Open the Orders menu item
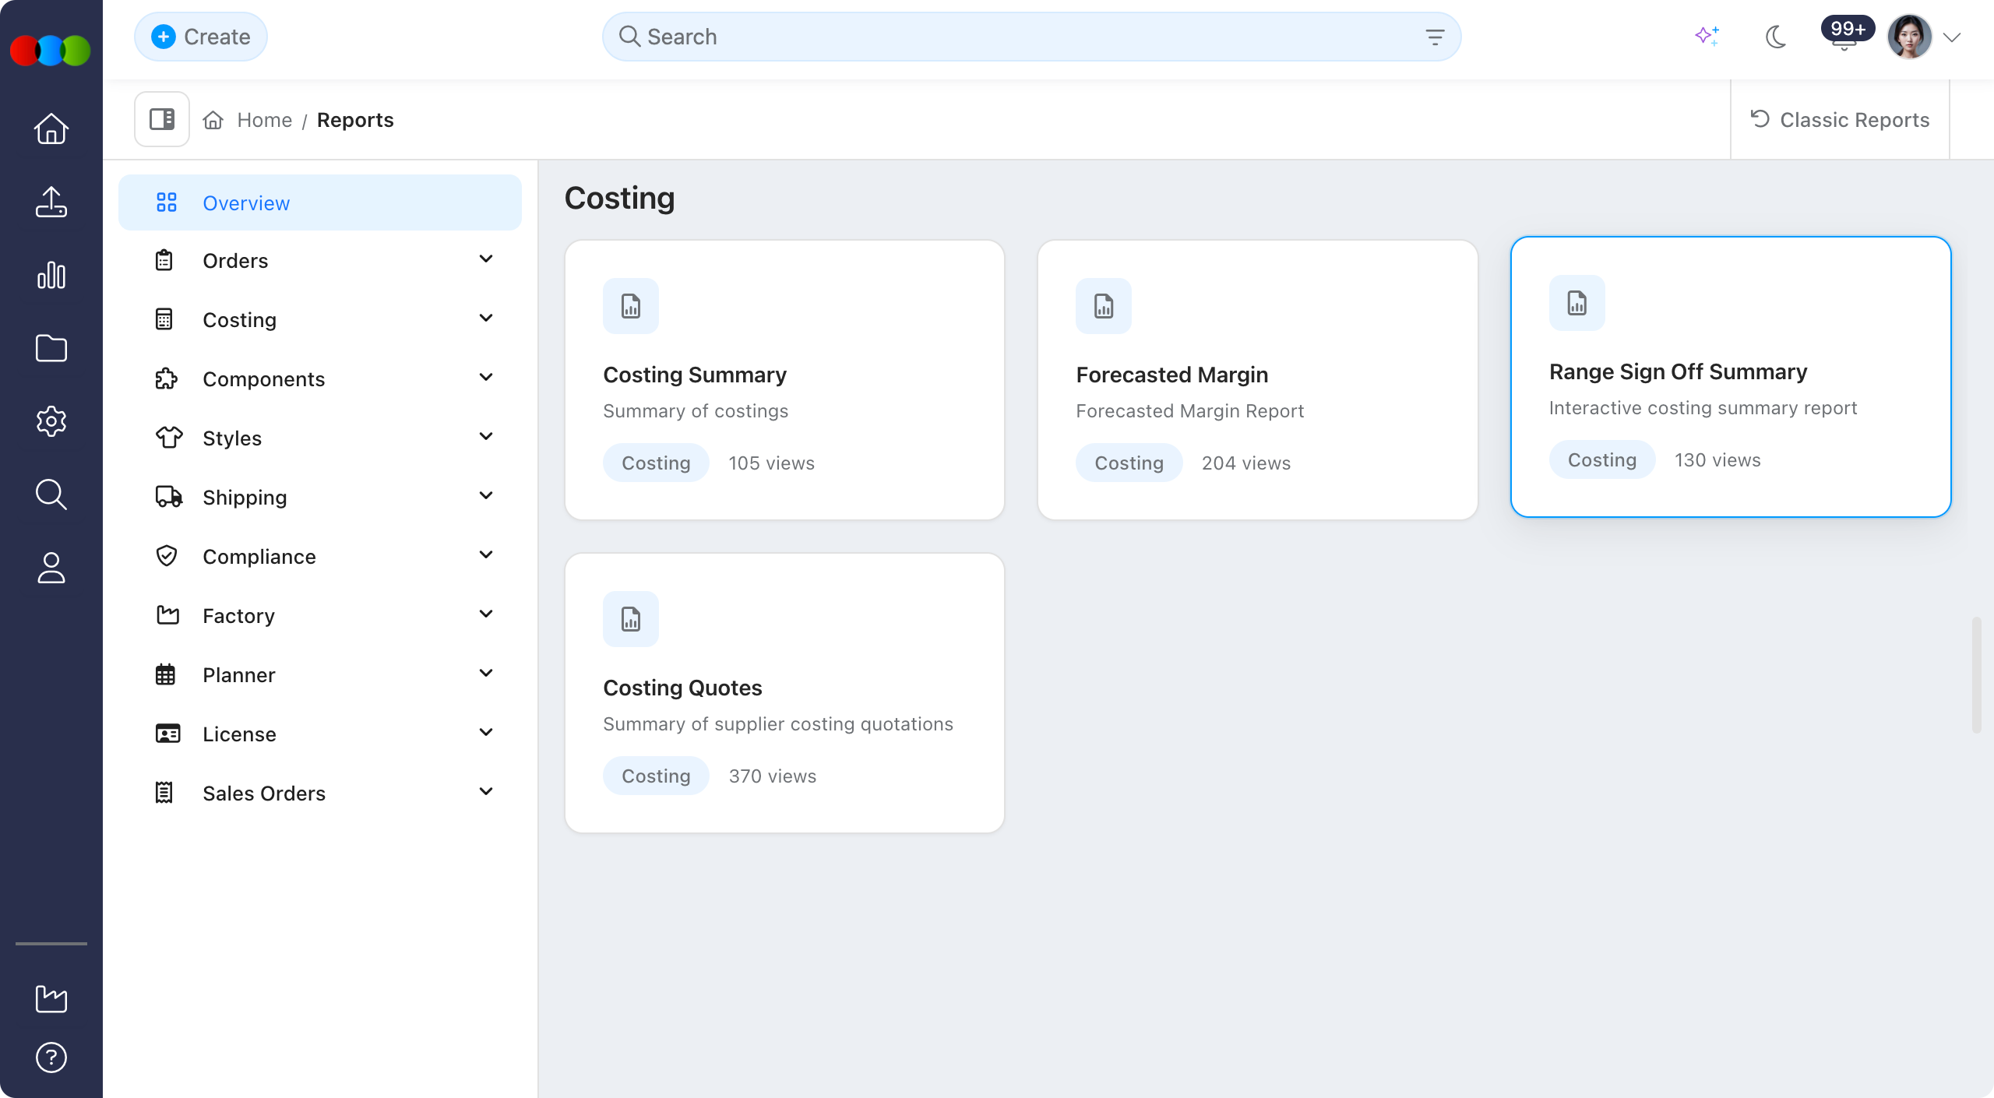The height and width of the screenshot is (1098, 1994). [320, 260]
